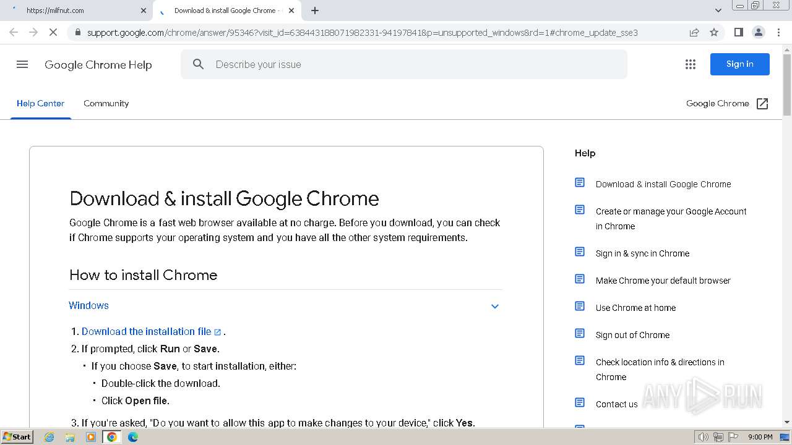792x445 pixels.
Task: Open the Contact us link
Action: click(616, 404)
